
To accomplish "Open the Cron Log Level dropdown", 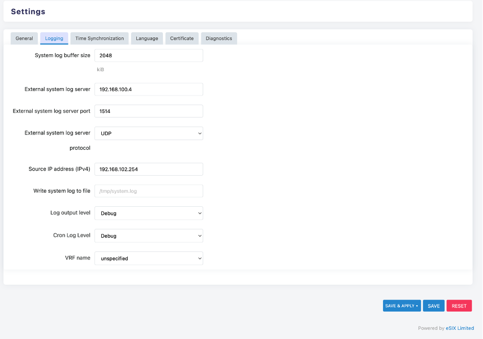I will point(149,236).
